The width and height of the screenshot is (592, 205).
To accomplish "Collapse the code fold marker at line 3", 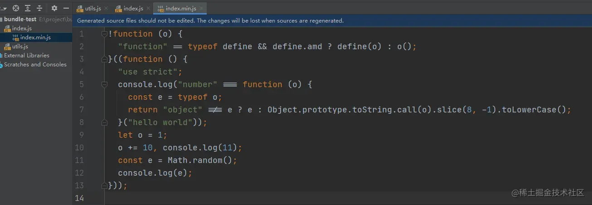I will click(104, 59).
